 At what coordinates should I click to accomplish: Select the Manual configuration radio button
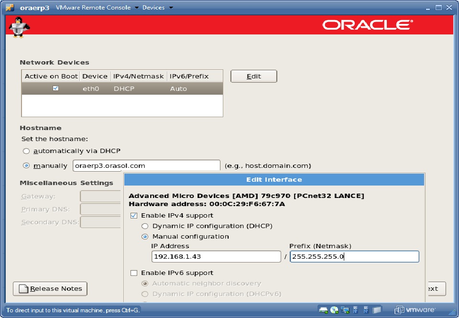coord(145,236)
